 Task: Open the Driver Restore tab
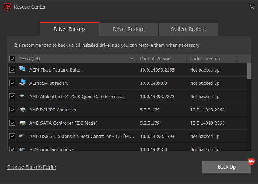(129, 29)
